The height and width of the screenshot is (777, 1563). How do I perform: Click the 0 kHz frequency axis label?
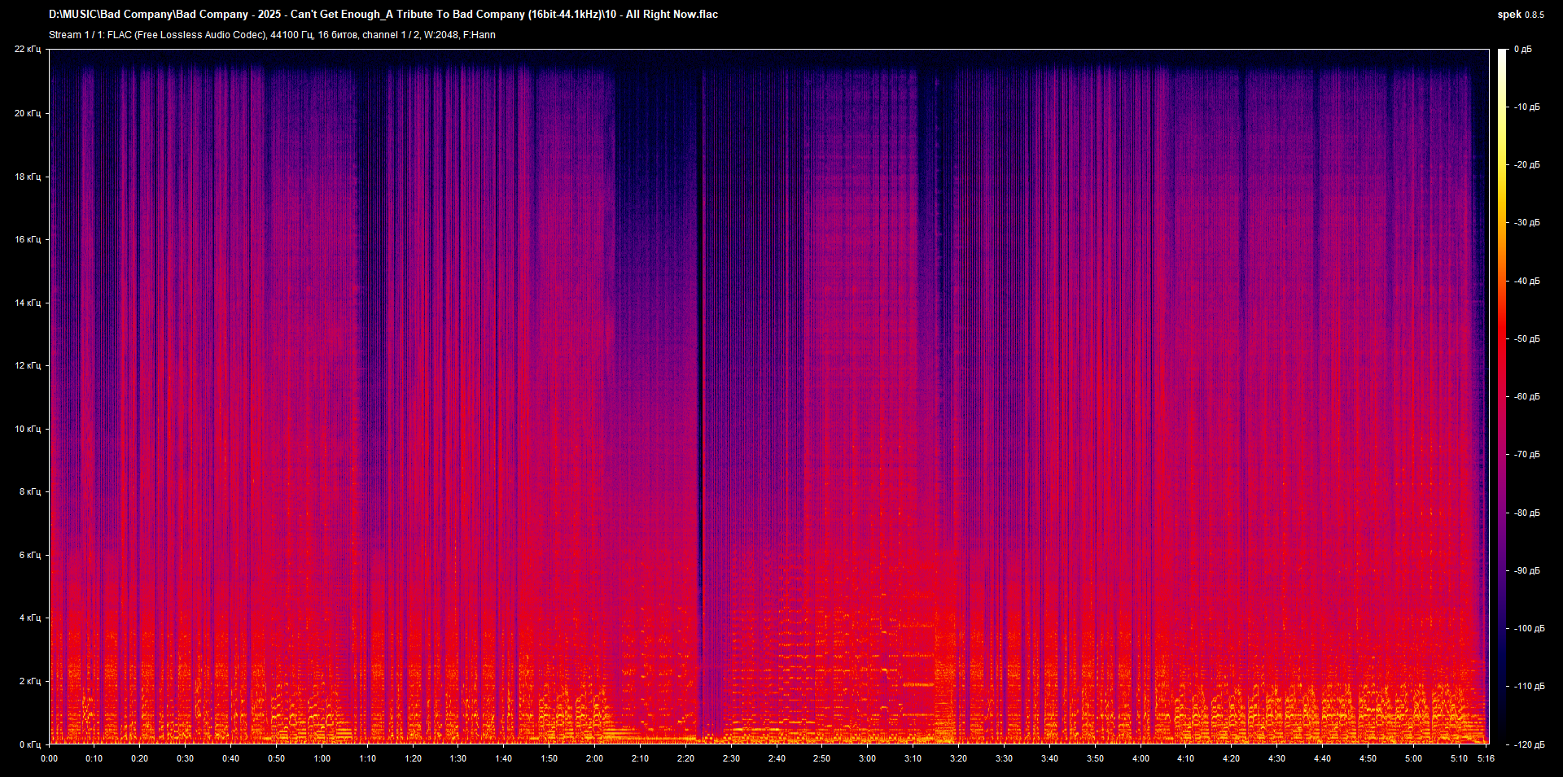(29, 744)
